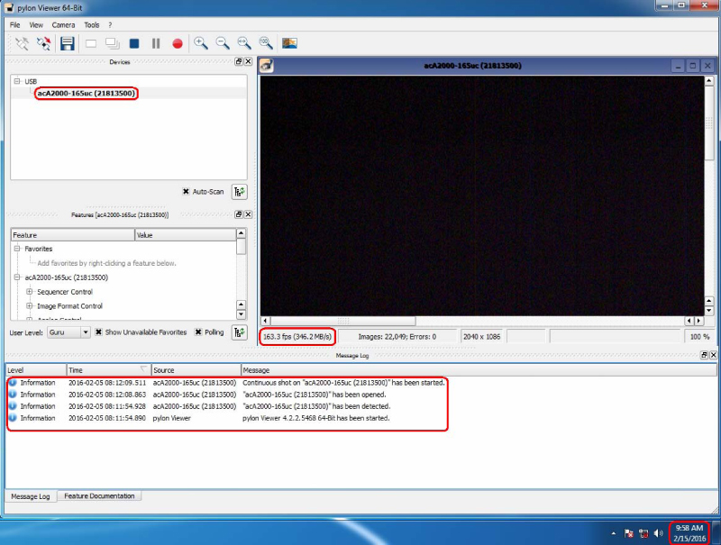Click the Zoom to Fit icon
721x545 pixels.
pos(244,43)
